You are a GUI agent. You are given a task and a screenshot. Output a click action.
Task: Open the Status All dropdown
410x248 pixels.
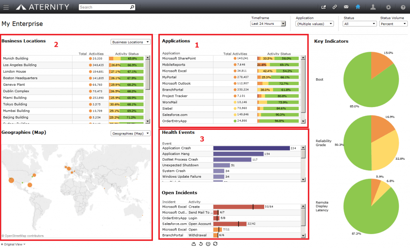360,24
